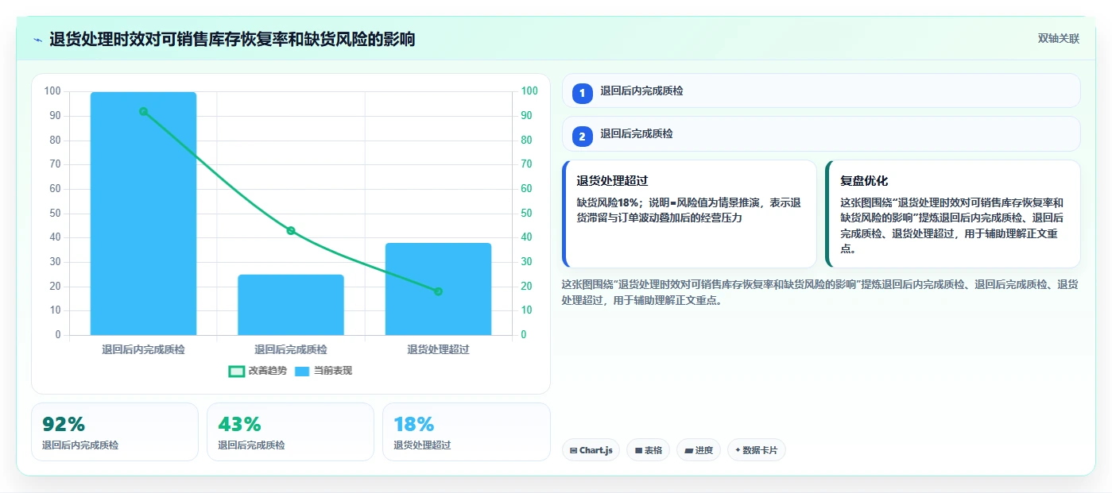Click the 进度 tag

[699, 450]
